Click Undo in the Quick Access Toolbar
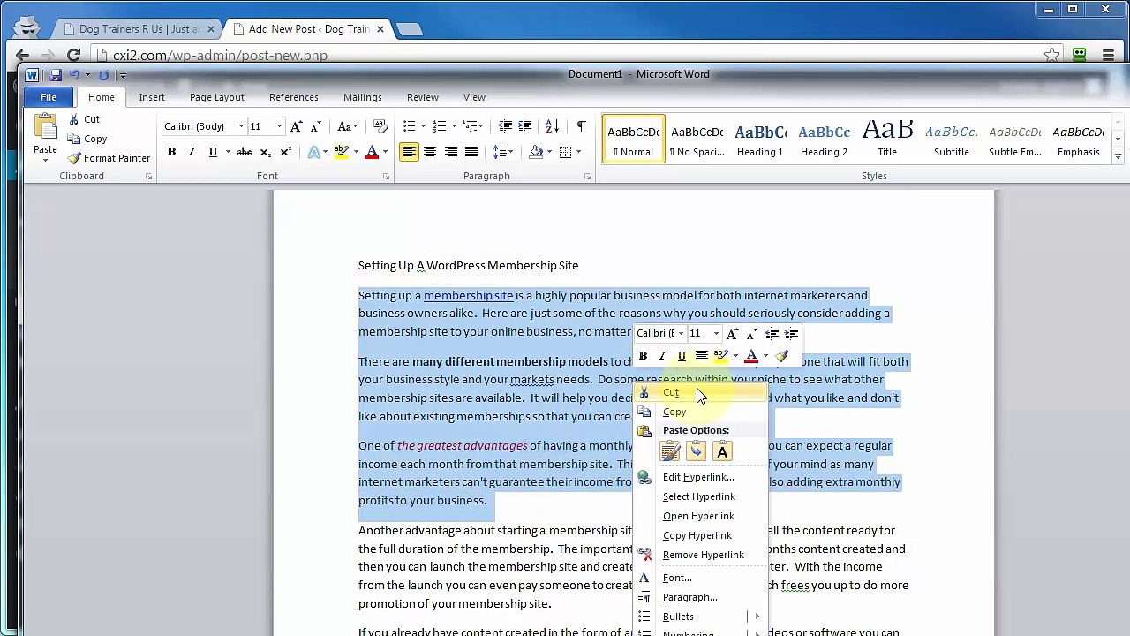Image resolution: width=1130 pixels, height=636 pixels. tap(75, 75)
